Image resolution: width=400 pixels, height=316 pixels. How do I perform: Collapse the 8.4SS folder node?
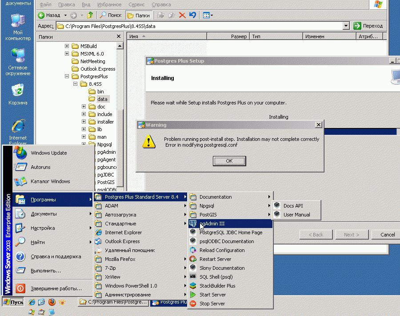pos(75,84)
